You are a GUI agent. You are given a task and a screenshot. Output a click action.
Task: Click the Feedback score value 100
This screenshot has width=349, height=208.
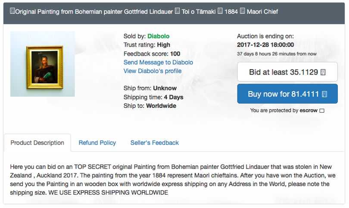pyautogui.click(x=175, y=54)
